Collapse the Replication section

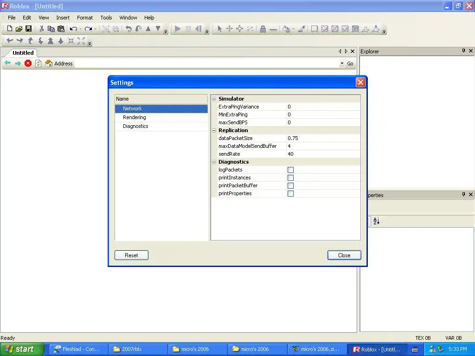(214, 130)
